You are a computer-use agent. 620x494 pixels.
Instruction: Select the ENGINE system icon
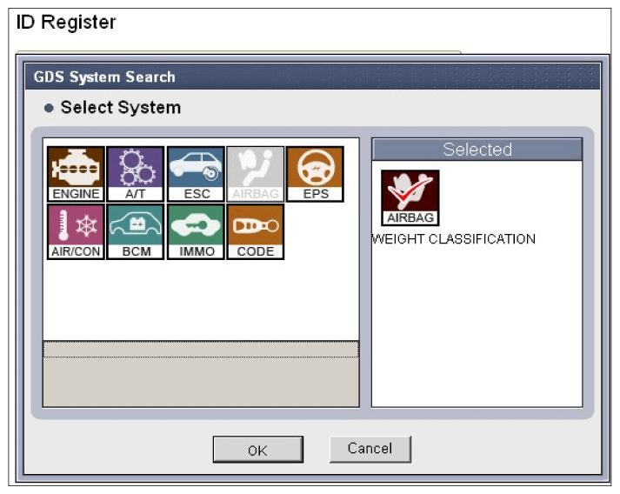pos(76,174)
